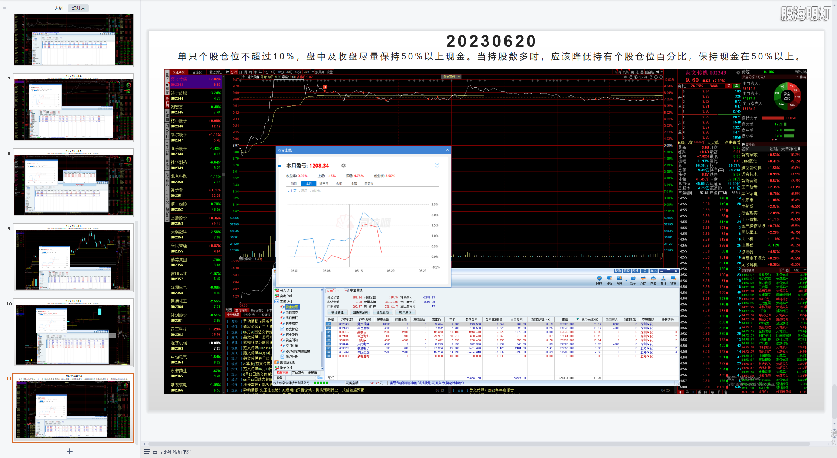Toggle eye icon to hide 本月盈亏 amount
The width and height of the screenshot is (837, 458).
(344, 166)
